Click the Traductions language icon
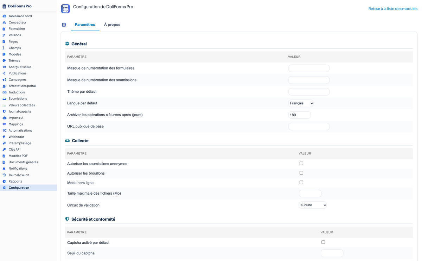This screenshot has width=422, height=261. pos(4,92)
